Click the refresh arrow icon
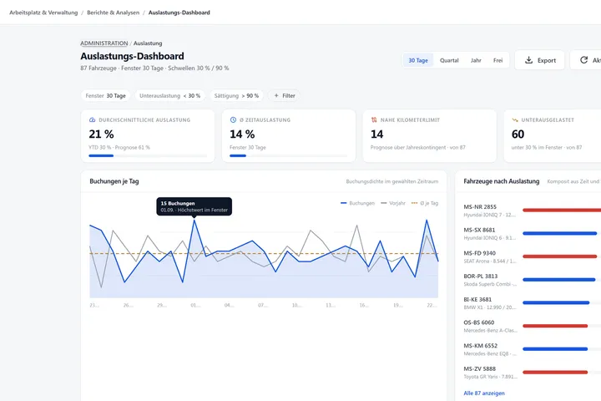 point(583,60)
